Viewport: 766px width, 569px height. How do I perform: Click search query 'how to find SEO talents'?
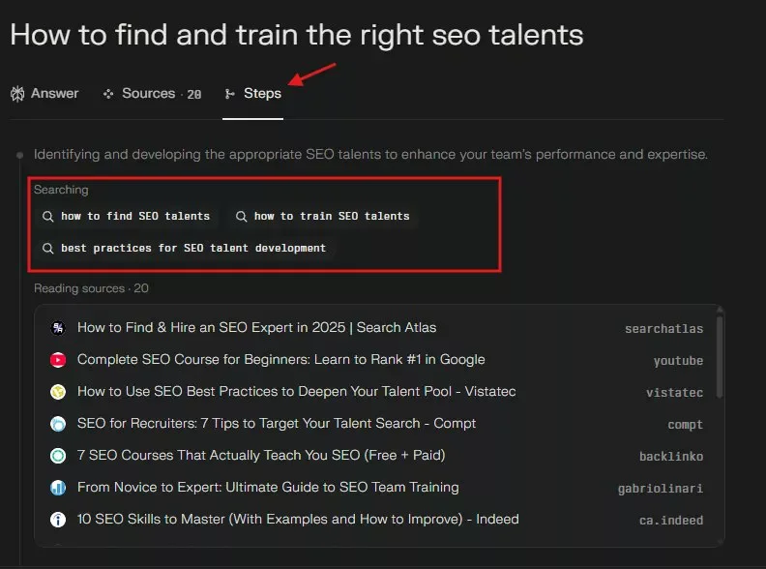(126, 217)
